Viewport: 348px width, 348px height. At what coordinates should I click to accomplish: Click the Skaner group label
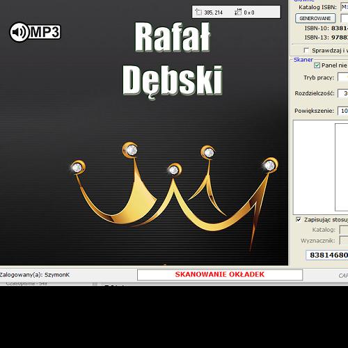point(303,60)
